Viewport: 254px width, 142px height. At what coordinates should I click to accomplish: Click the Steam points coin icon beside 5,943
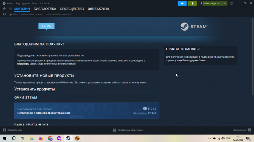click(x=145, y=109)
